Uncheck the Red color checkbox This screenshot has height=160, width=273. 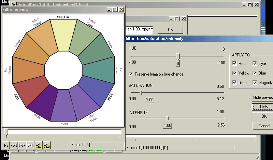click(234, 64)
